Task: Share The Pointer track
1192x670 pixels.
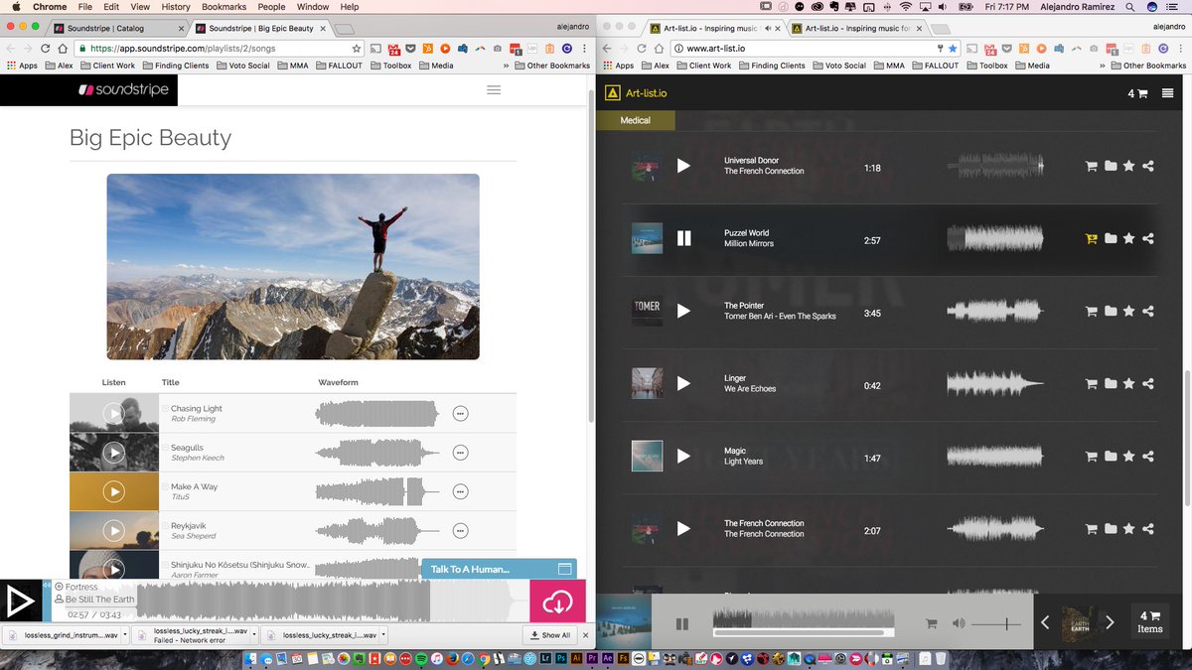Action: pos(1148,311)
